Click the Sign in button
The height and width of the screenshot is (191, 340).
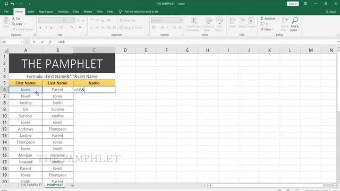pos(293,4)
